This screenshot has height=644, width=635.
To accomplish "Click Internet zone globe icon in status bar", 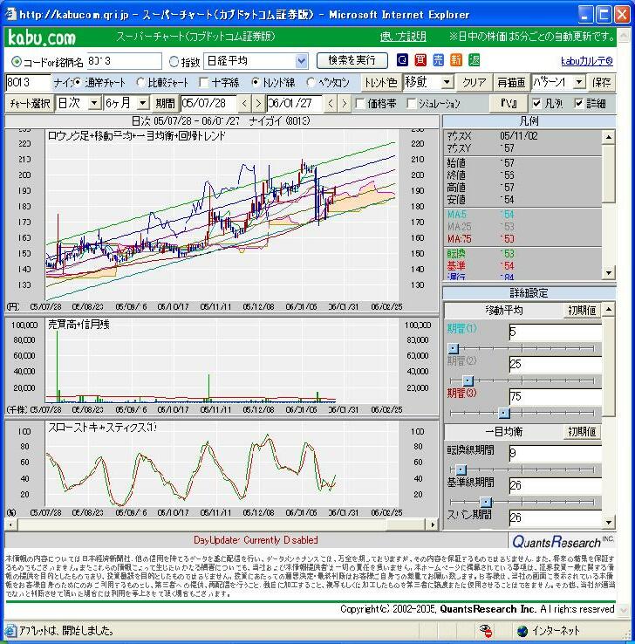I will (522, 630).
